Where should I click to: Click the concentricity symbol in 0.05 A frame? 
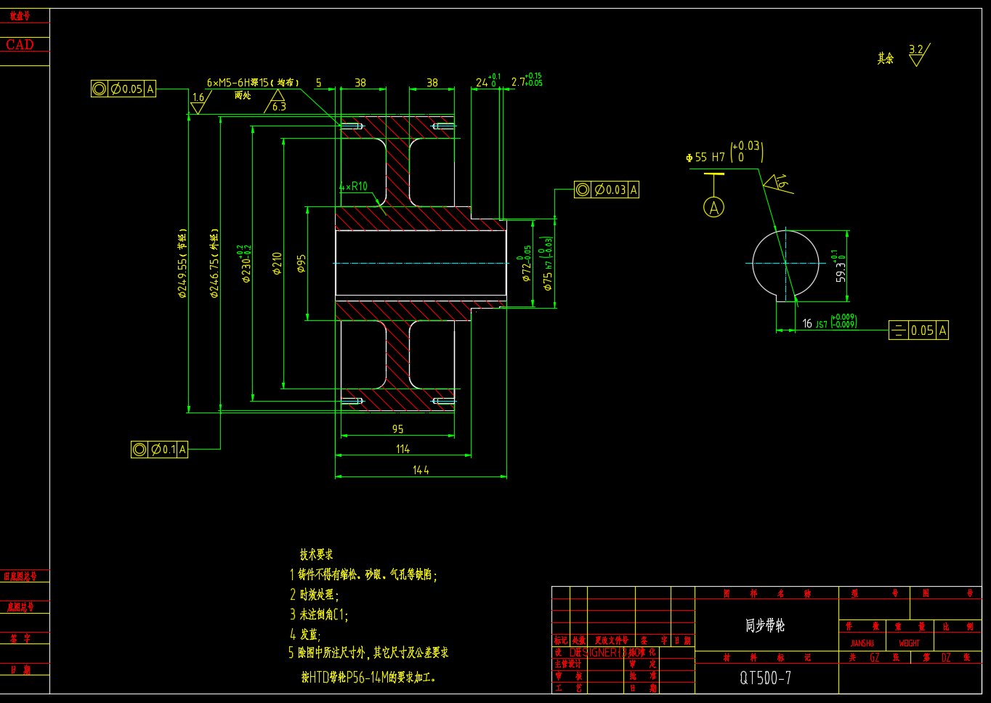tap(100, 89)
